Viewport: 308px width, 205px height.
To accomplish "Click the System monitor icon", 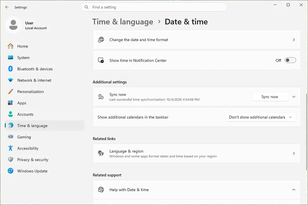I will tap(11, 58).
